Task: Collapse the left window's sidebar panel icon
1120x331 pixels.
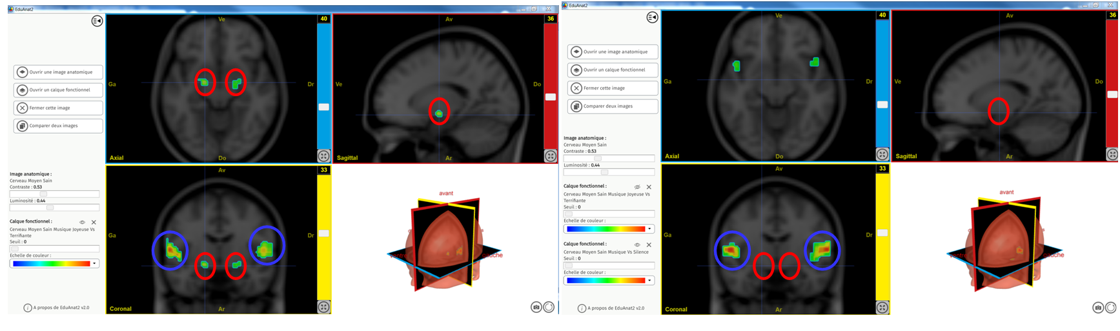Action: (97, 21)
